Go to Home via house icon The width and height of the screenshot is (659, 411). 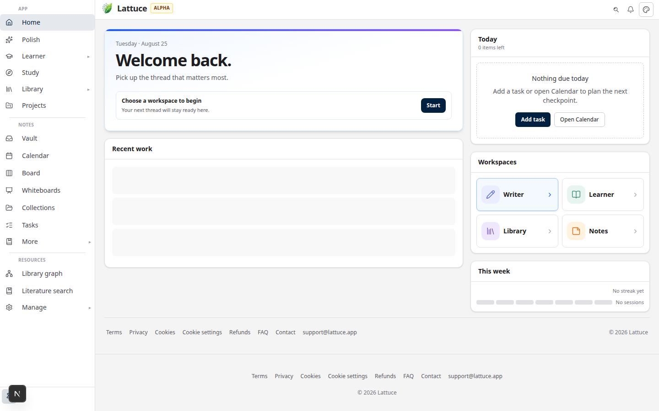point(9,22)
